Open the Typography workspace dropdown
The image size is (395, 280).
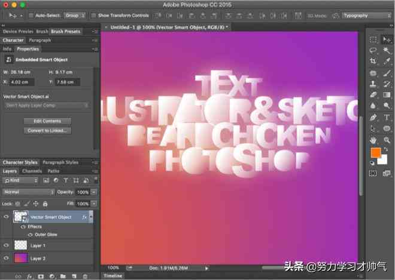pos(366,16)
